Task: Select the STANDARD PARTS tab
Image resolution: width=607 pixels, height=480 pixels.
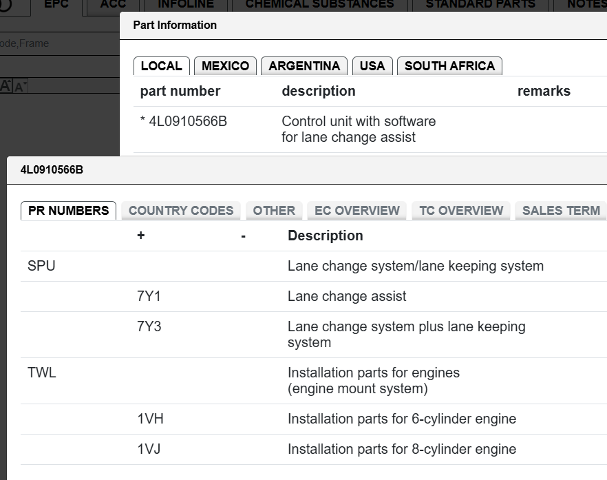Action: [x=480, y=5]
